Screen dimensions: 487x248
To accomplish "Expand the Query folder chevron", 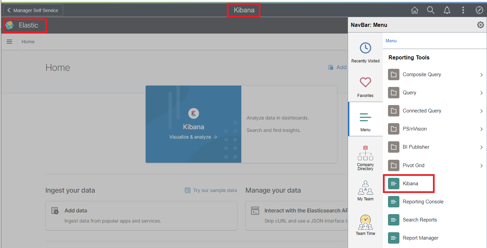I will (x=482, y=93).
